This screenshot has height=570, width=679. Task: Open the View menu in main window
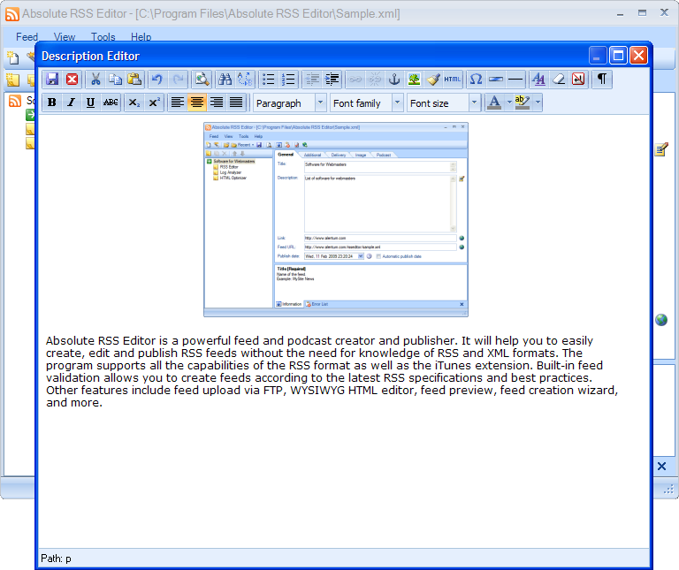[x=65, y=37]
